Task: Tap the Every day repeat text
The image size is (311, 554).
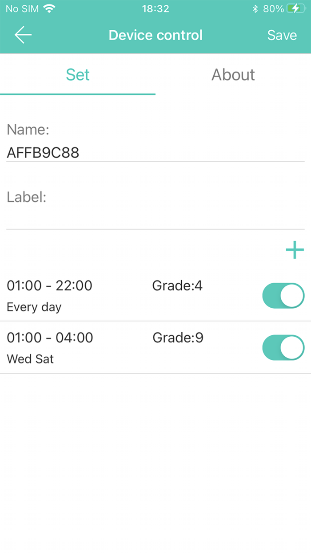Action: tap(34, 307)
